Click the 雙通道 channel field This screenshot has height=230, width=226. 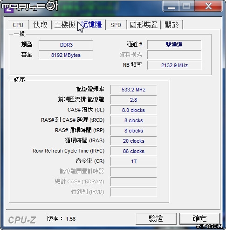tap(174, 45)
